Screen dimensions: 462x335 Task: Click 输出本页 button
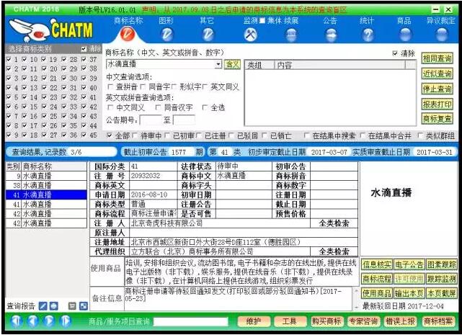click(409, 293)
